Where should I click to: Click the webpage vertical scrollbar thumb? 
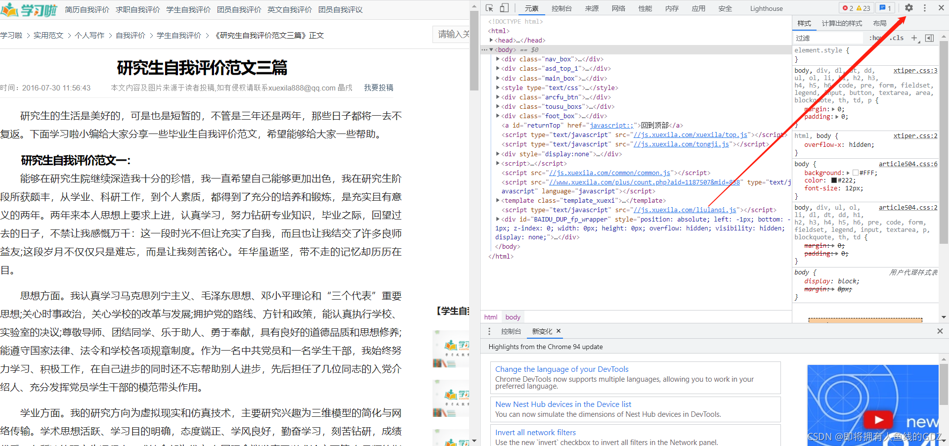474,50
